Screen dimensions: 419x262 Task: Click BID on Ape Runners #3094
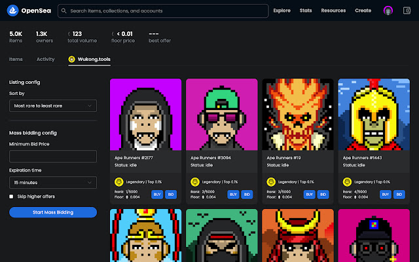[247, 195]
